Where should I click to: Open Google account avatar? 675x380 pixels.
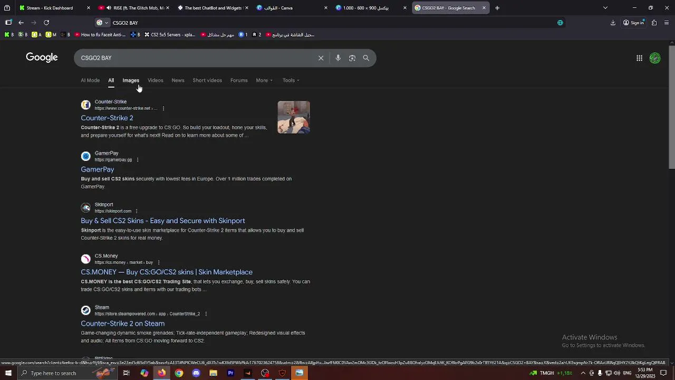pos(655,58)
